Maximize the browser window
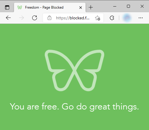This screenshot has width=149, height=130. click(128, 6)
